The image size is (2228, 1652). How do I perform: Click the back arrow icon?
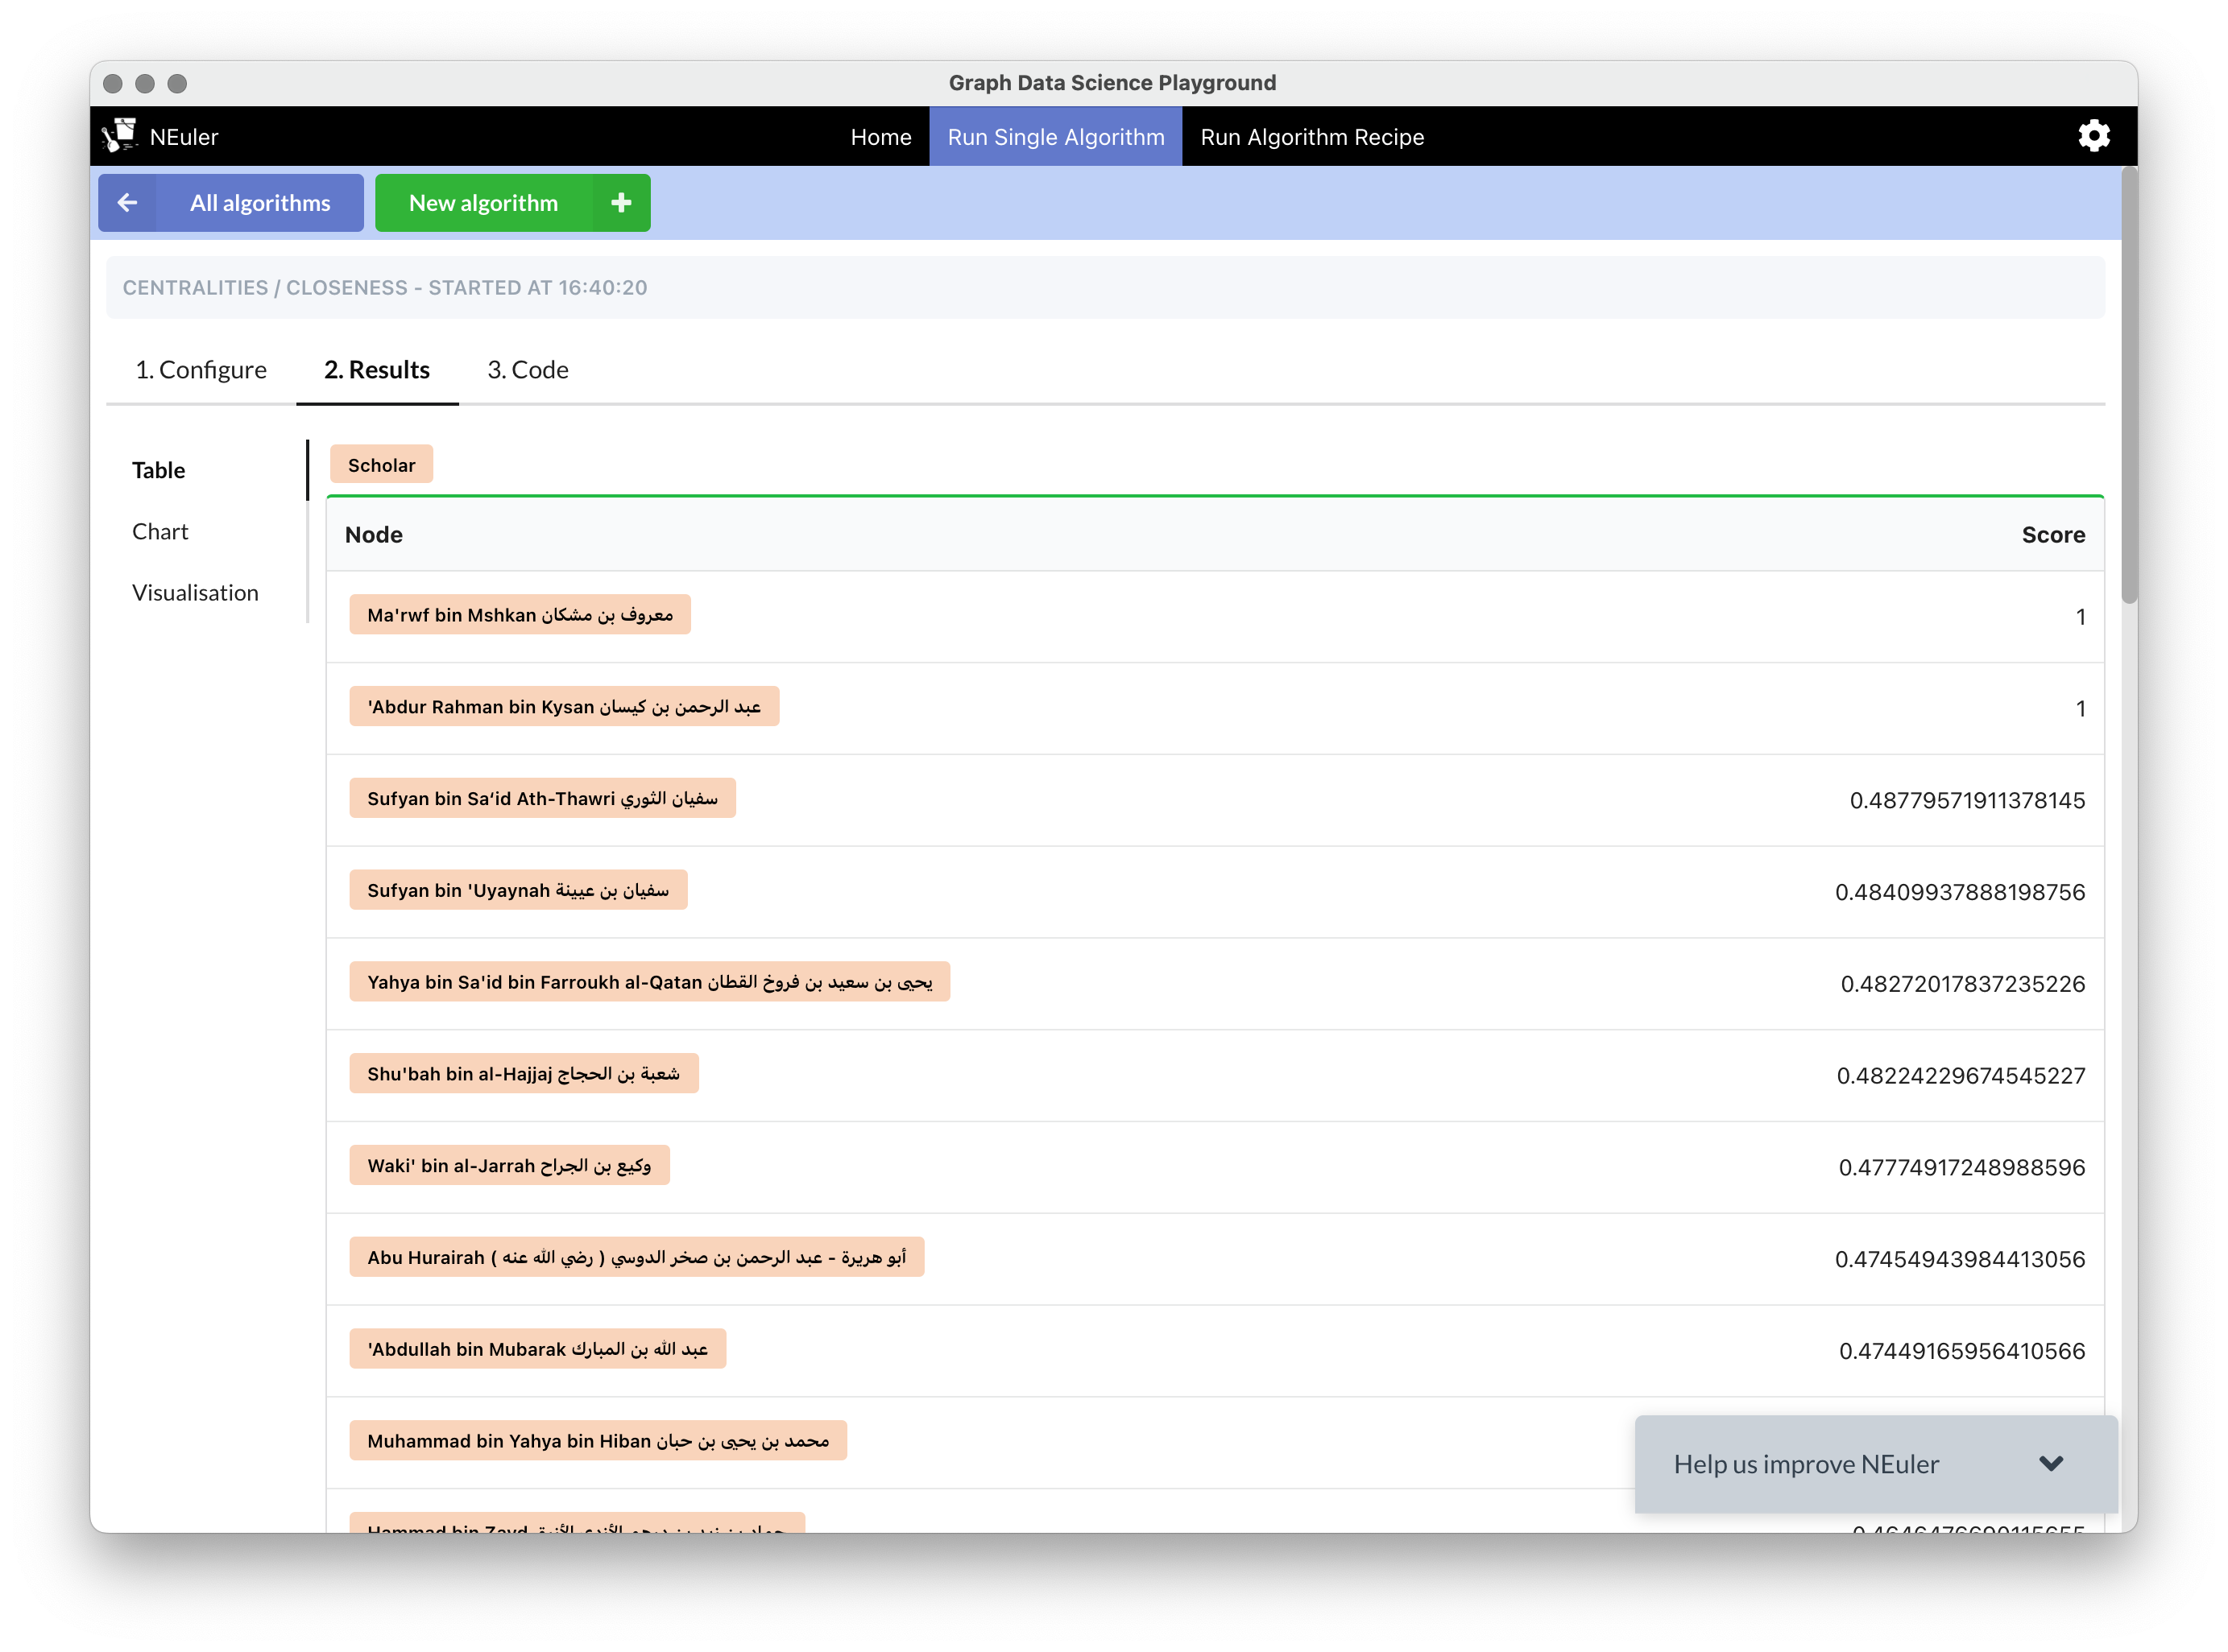(127, 203)
